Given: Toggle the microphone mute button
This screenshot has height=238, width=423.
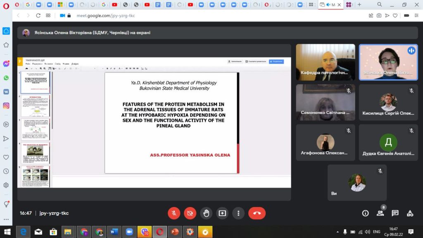Looking at the screenshot, I should point(174,213).
